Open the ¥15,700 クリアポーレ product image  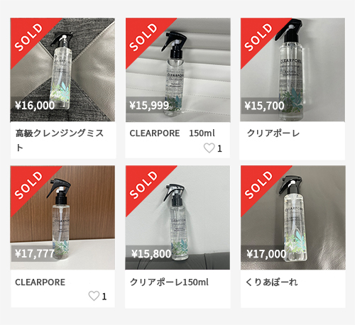(x=293, y=70)
